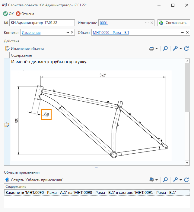
Task: Search in the Область применения list
Action: point(165,180)
